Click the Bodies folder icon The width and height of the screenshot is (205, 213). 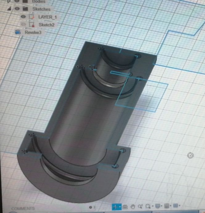(x=25, y=1)
